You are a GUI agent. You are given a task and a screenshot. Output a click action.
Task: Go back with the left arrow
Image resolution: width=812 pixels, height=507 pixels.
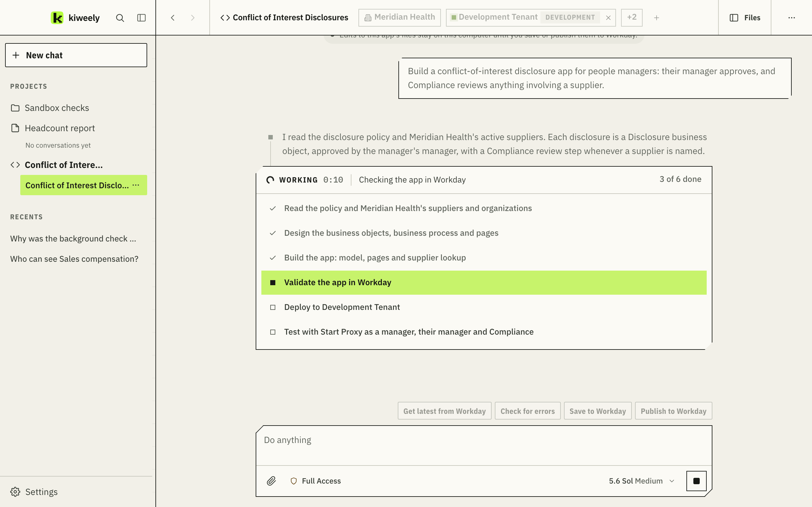click(173, 18)
